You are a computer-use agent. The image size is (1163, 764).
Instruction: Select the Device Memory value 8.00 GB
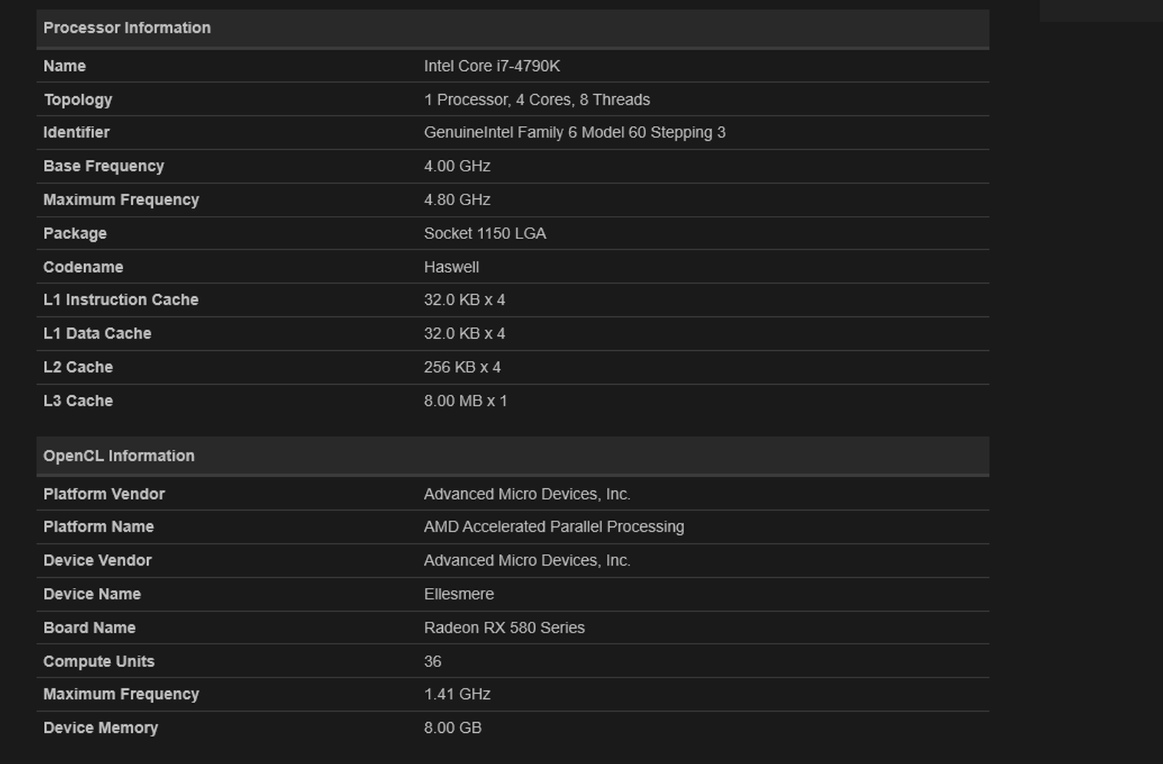pyautogui.click(x=453, y=728)
